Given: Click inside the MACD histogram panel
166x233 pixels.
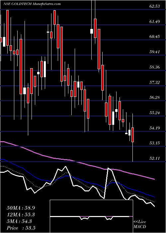Looking at the screenshot, I should click(x=91, y=216).
